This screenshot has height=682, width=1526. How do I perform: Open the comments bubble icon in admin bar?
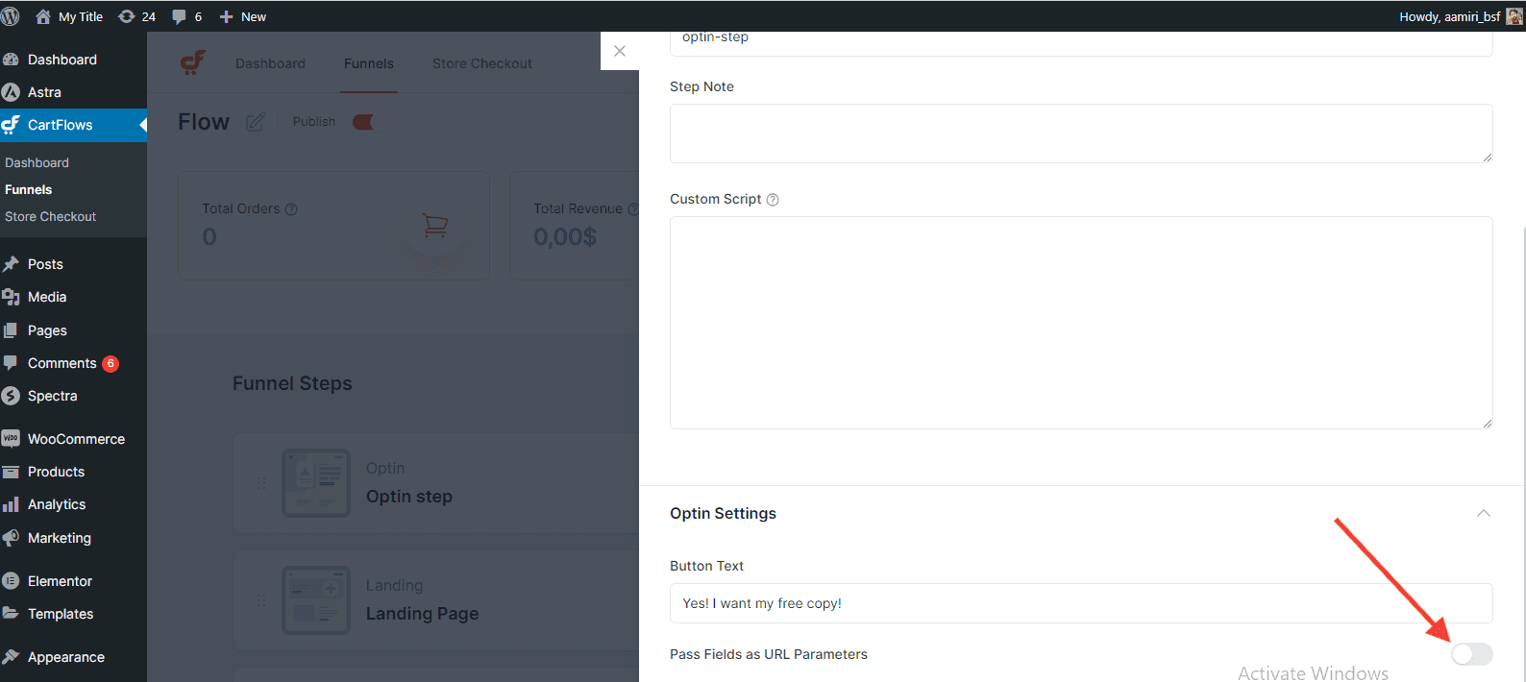[x=186, y=16]
